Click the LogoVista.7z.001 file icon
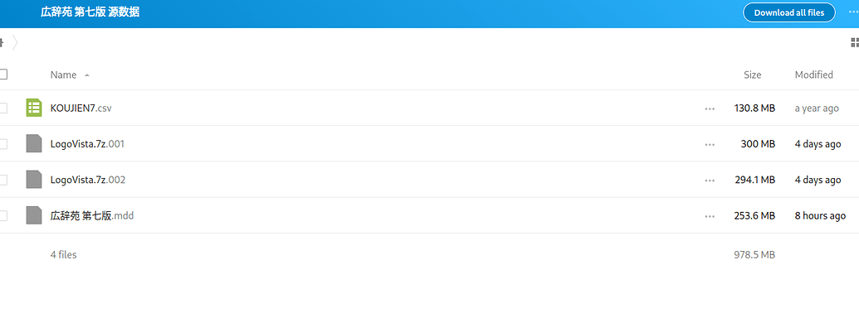The height and width of the screenshot is (318, 859). pyautogui.click(x=34, y=144)
